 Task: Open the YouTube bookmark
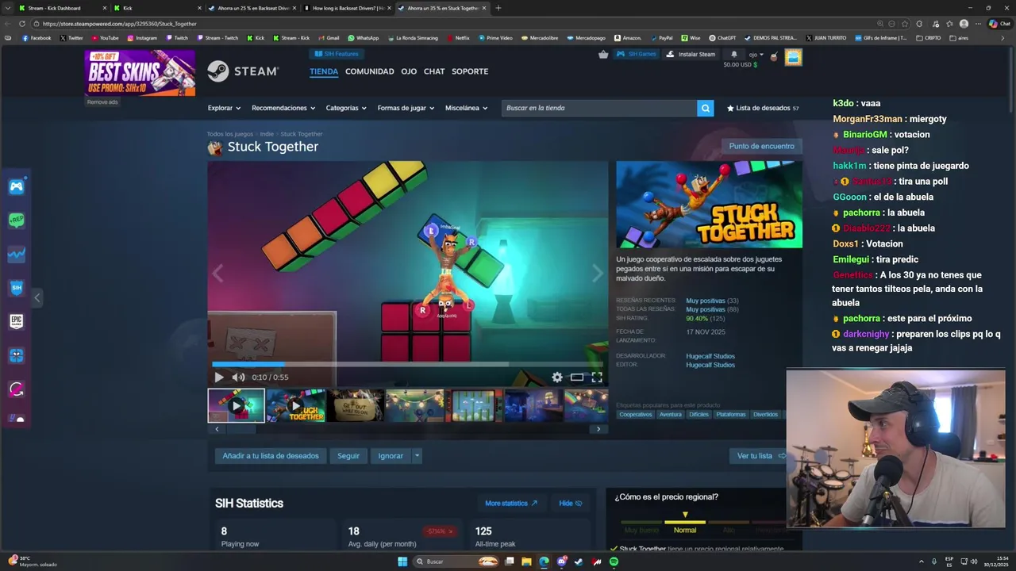tap(105, 37)
